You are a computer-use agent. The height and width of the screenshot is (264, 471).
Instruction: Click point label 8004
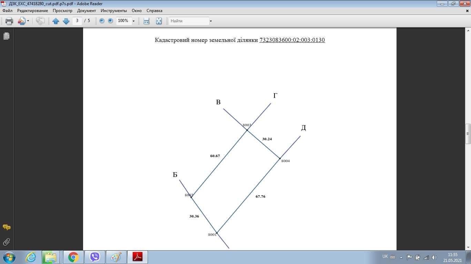pos(285,161)
